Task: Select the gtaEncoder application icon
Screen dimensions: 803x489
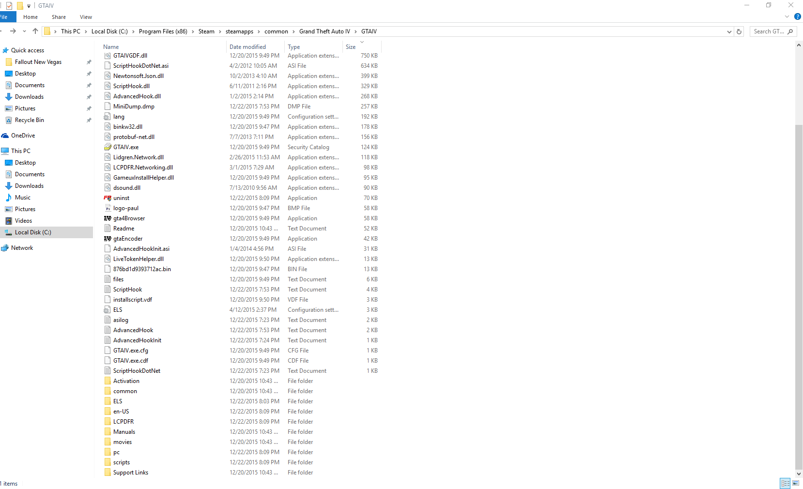Action: pyautogui.click(x=108, y=239)
